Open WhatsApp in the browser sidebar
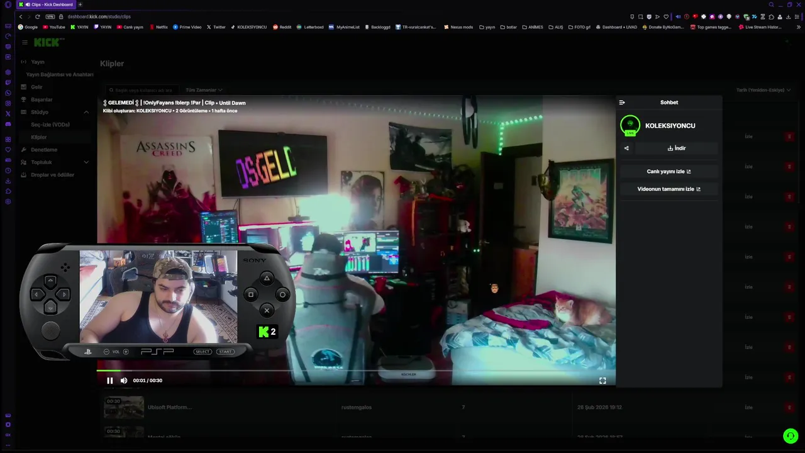 8,93
